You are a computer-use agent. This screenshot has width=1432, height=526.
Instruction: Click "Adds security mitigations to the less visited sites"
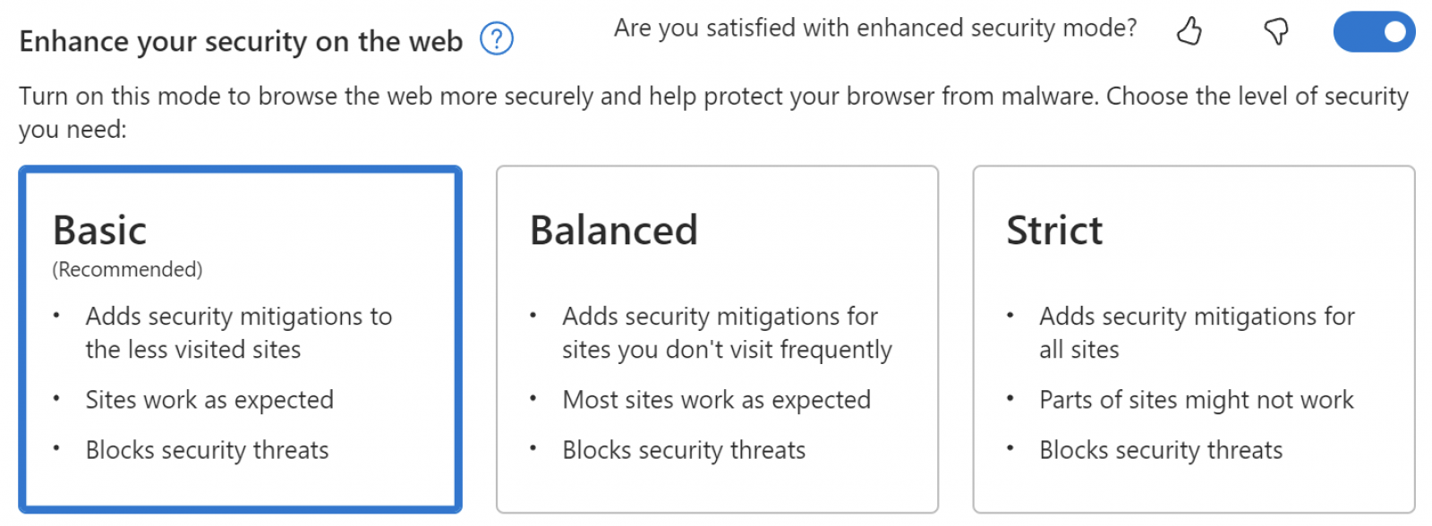[238, 332]
